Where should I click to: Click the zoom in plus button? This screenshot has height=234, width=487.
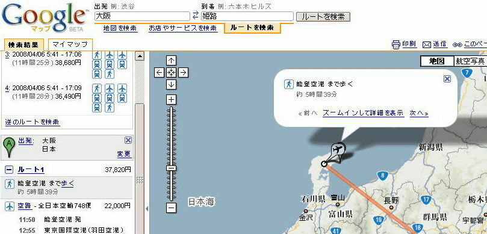(x=171, y=100)
